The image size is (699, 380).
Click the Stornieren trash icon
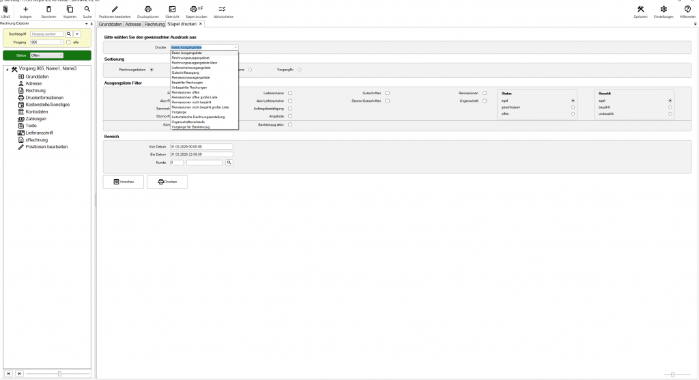(x=48, y=9)
